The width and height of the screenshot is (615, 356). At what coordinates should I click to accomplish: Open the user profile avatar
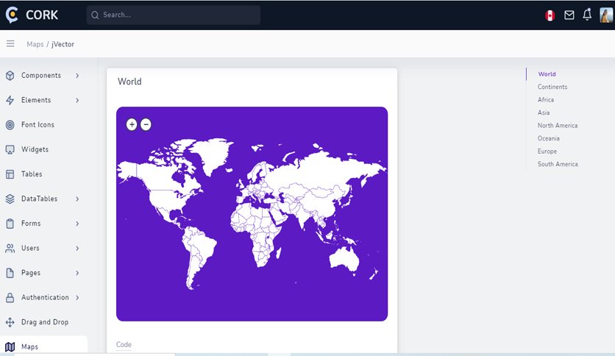coord(606,15)
